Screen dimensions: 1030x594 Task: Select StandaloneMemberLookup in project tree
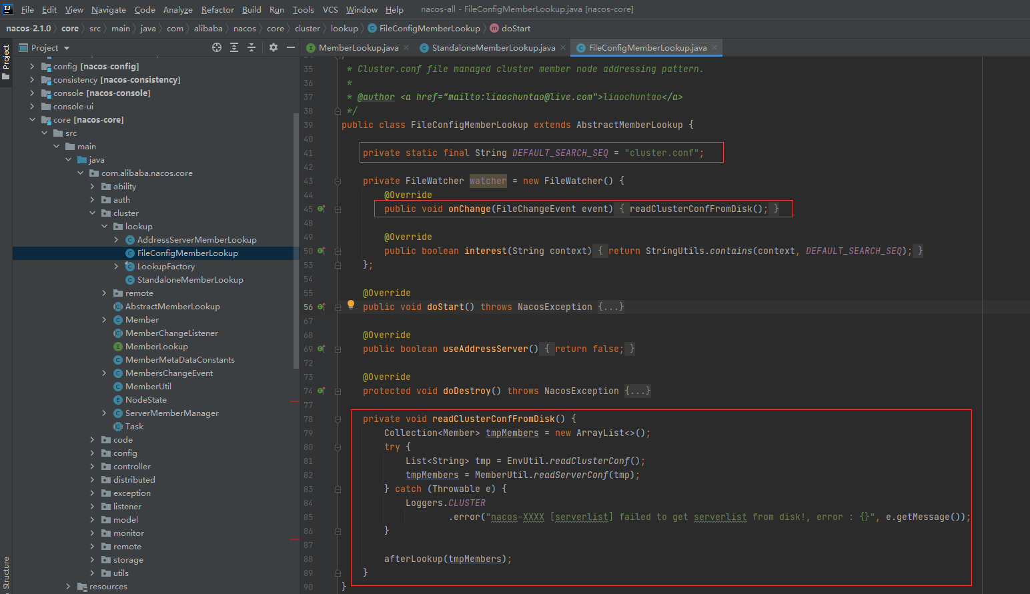pos(190,279)
